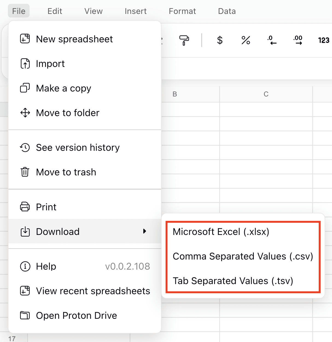The image size is (332, 342).
Task: Apply the percent format icon
Action: click(x=246, y=40)
